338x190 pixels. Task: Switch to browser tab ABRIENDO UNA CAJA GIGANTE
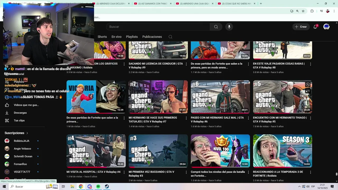[x=194, y=3]
